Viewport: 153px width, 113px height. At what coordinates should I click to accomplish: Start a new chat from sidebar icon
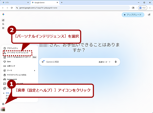tap(3, 20)
